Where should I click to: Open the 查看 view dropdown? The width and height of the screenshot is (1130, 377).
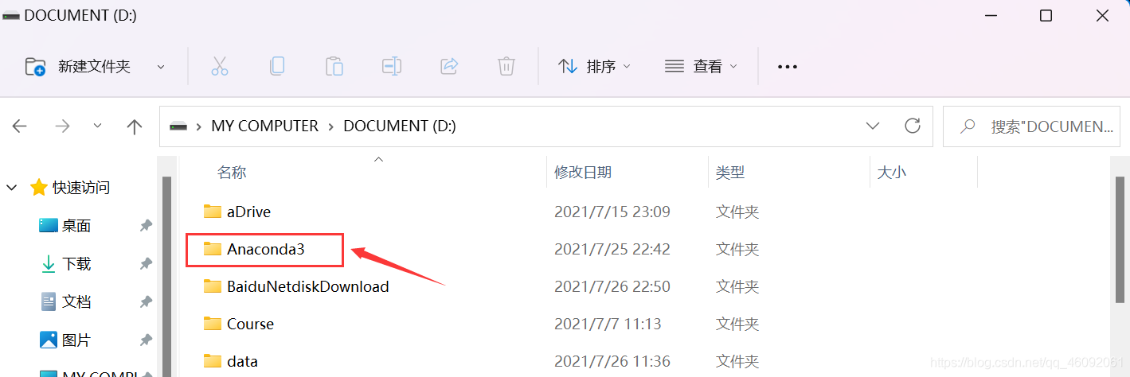[701, 67]
